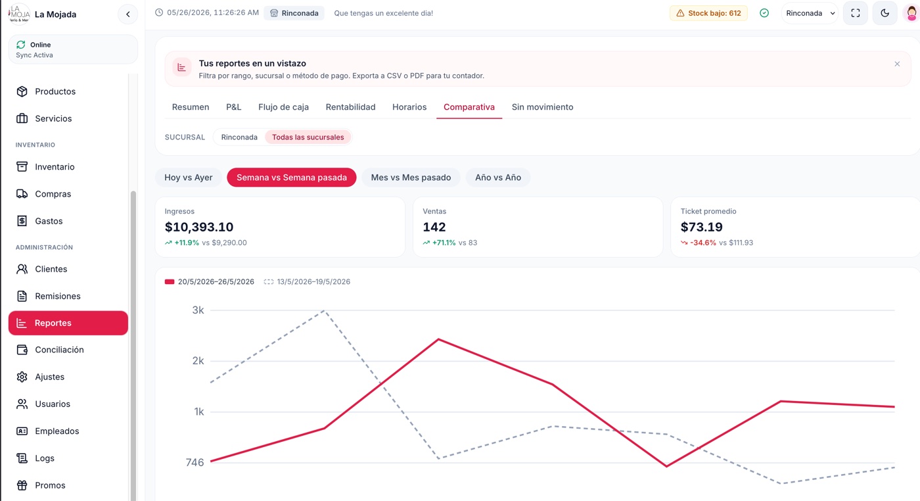Click the Ajustes gear icon
This screenshot has height=501, width=920.
[22, 377]
